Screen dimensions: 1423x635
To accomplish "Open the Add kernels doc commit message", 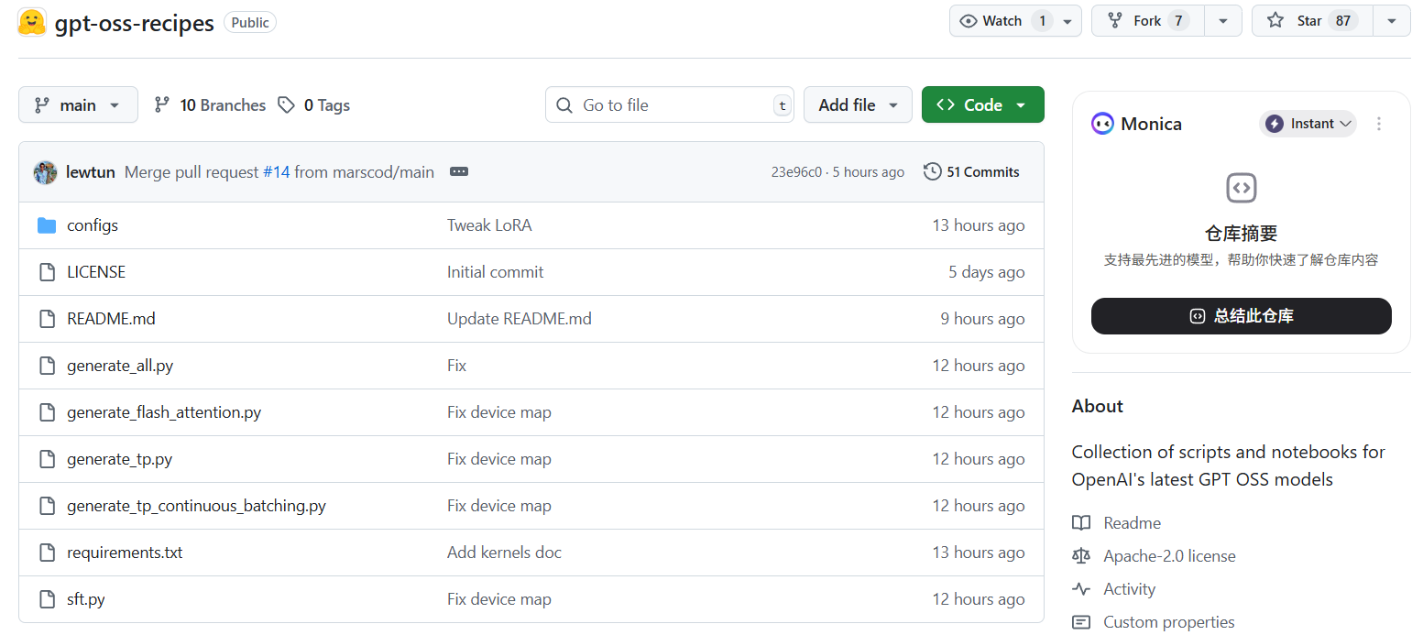I will click(505, 553).
